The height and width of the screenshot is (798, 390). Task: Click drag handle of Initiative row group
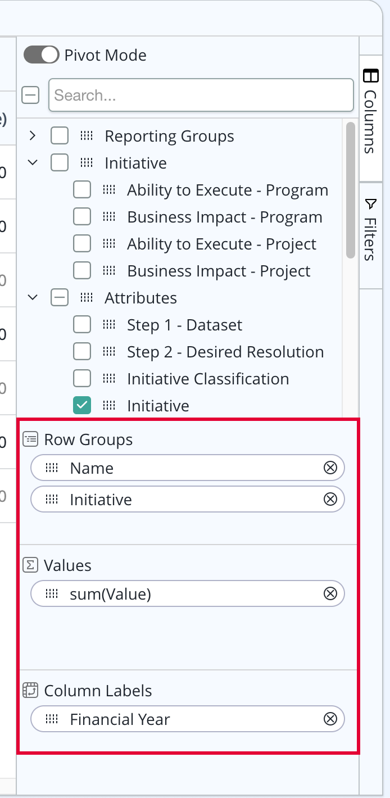click(x=52, y=499)
